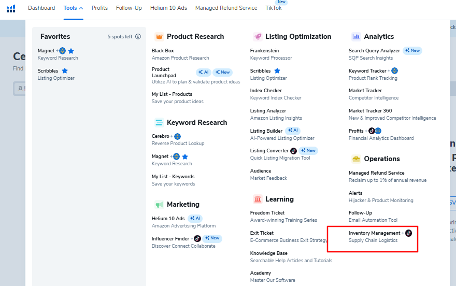Viewport: 456px width, 286px height.
Task: Click TikTok icon beside Profits tool
Action: (372, 131)
